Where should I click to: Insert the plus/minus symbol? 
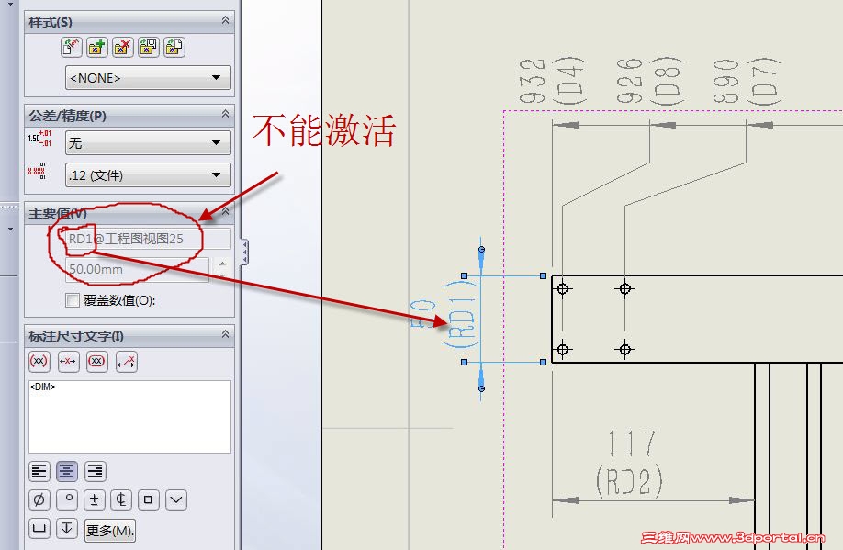pos(94,499)
